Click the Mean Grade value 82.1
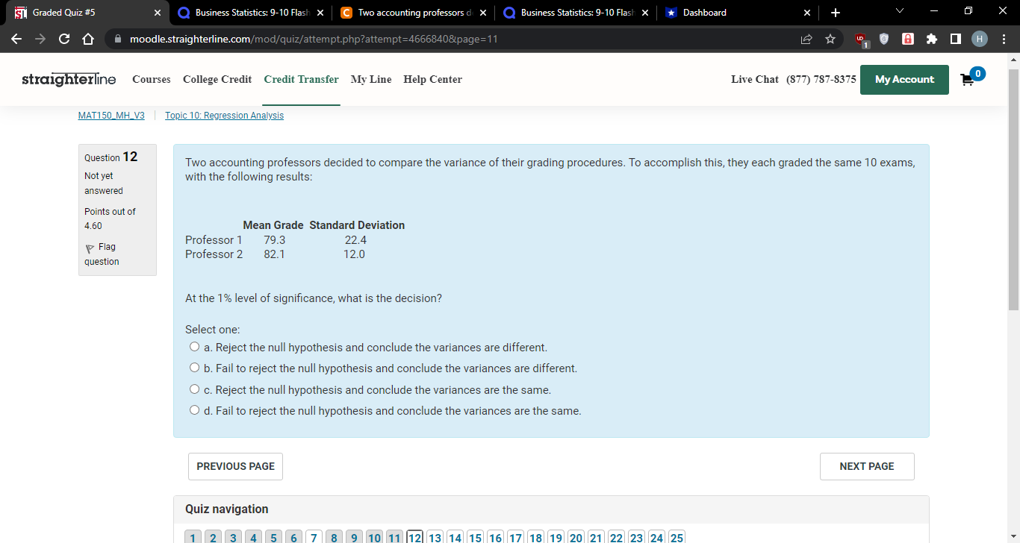Image resolution: width=1020 pixels, height=543 pixels. point(274,254)
